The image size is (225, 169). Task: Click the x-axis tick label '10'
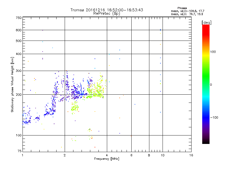point(163,155)
